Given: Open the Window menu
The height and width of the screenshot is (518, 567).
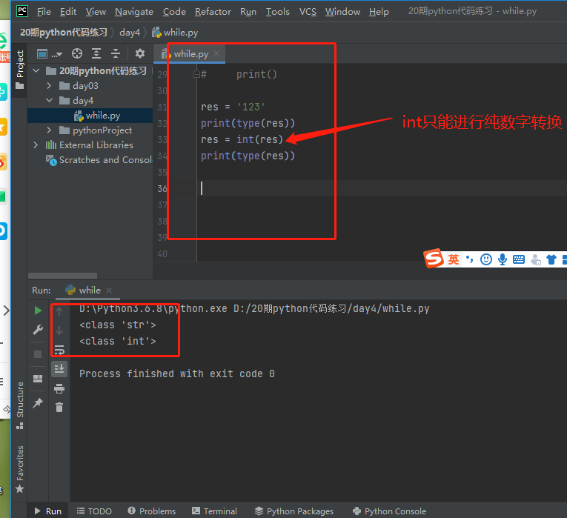Looking at the screenshot, I should point(342,12).
